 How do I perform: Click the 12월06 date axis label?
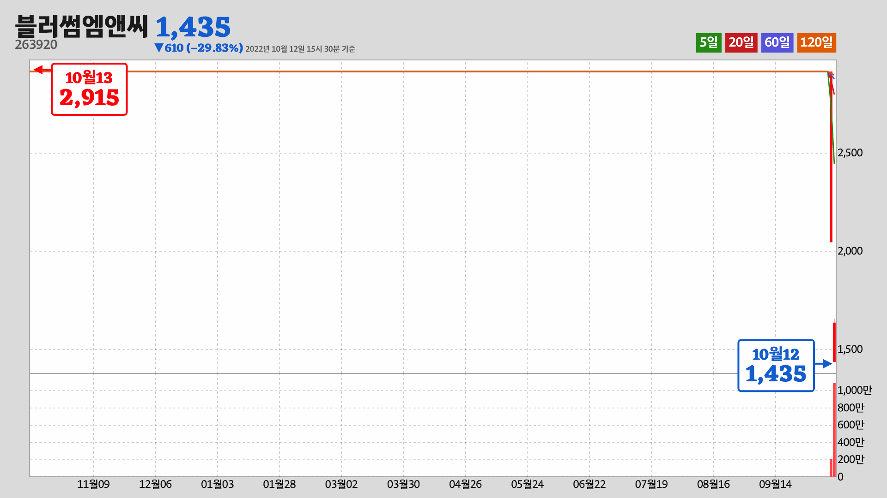click(155, 485)
